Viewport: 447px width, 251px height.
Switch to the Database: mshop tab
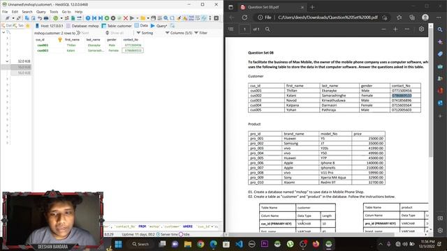point(82,26)
